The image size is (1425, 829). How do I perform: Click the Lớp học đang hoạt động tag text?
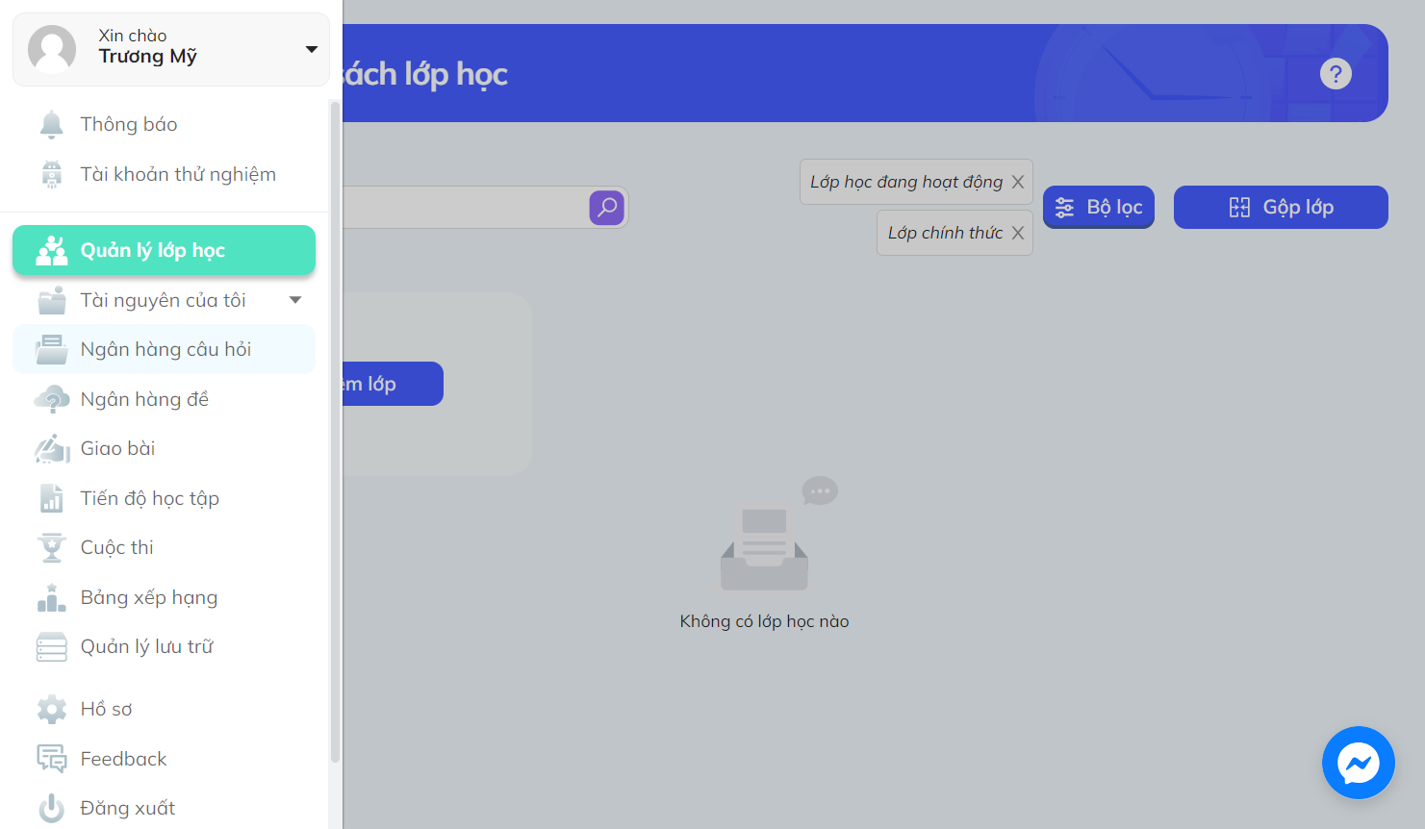click(906, 182)
